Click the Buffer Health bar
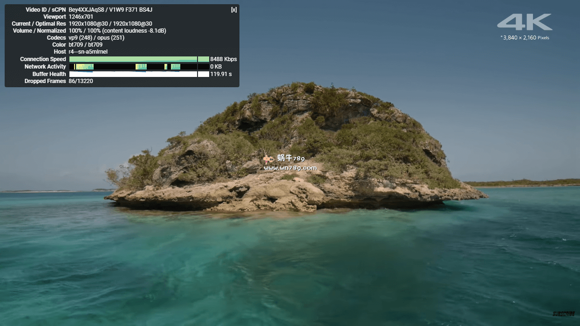 pyautogui.click(x=139, y=74)
